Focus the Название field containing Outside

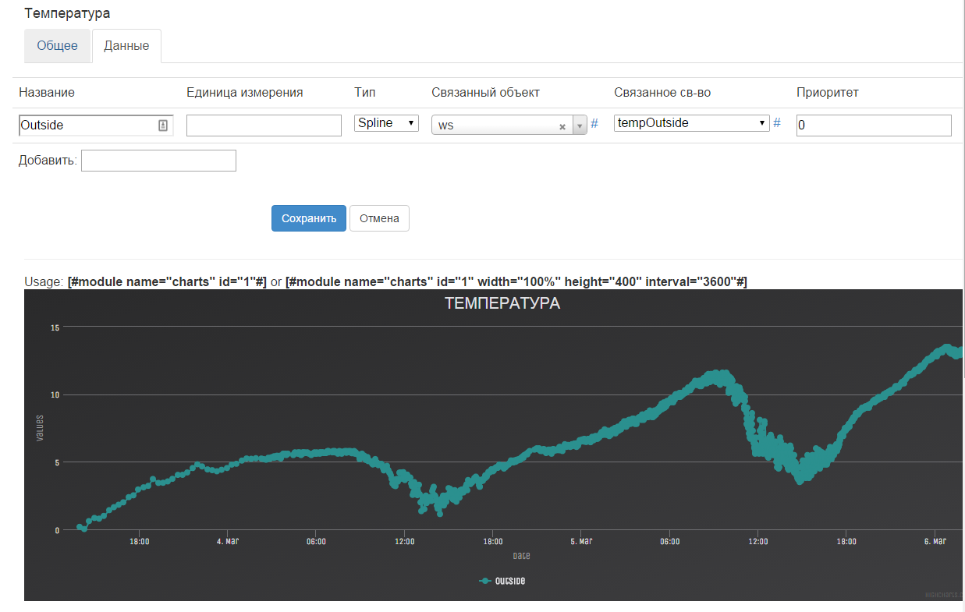pyautogui.click(x=87, y=125)
